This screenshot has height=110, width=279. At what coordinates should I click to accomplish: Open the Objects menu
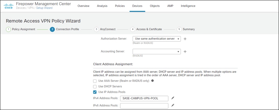point(154,6)
